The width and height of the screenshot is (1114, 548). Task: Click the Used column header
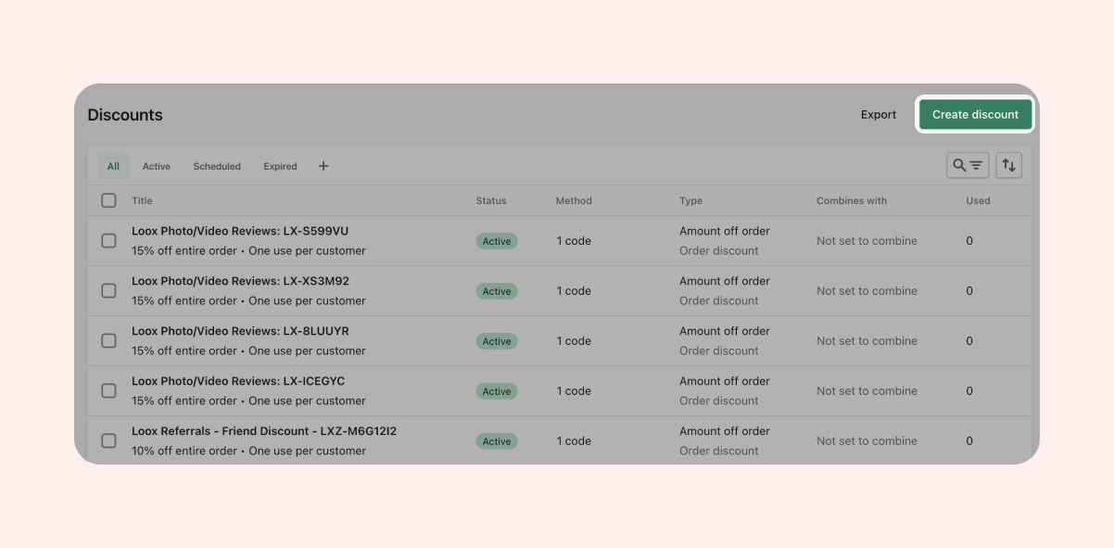click(x=978, y=200)
